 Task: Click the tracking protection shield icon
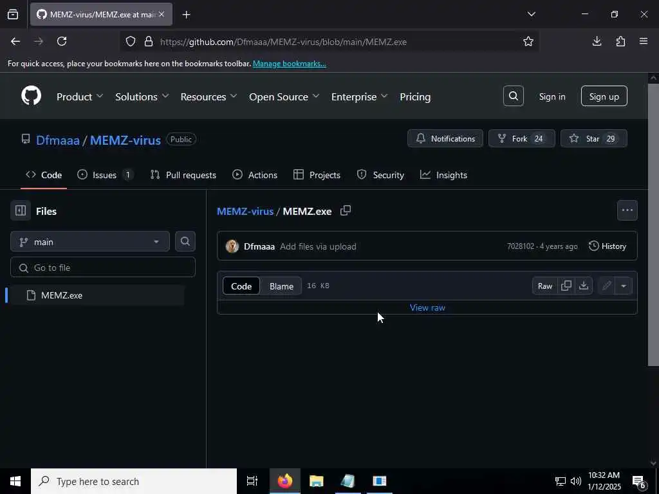131,41
